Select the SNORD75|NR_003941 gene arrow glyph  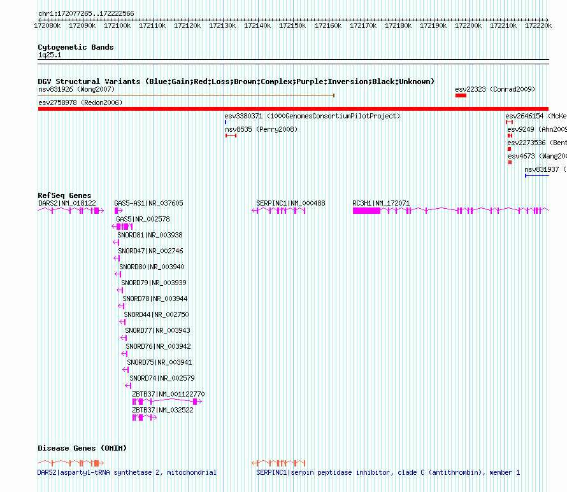pyautogui.click(x=126, y=370)
